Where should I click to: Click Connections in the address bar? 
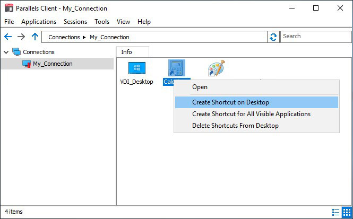[x=64, y=37]
